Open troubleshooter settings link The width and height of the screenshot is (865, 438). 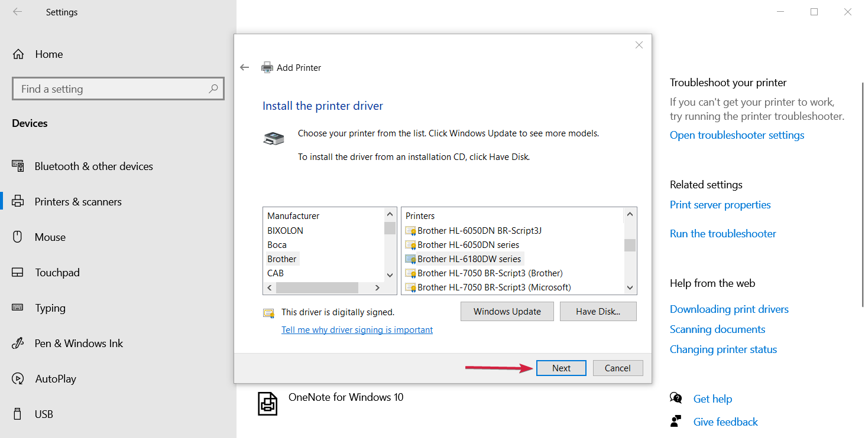(737, 135)
